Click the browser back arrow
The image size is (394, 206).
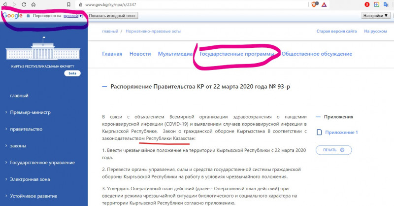point(5,4)
